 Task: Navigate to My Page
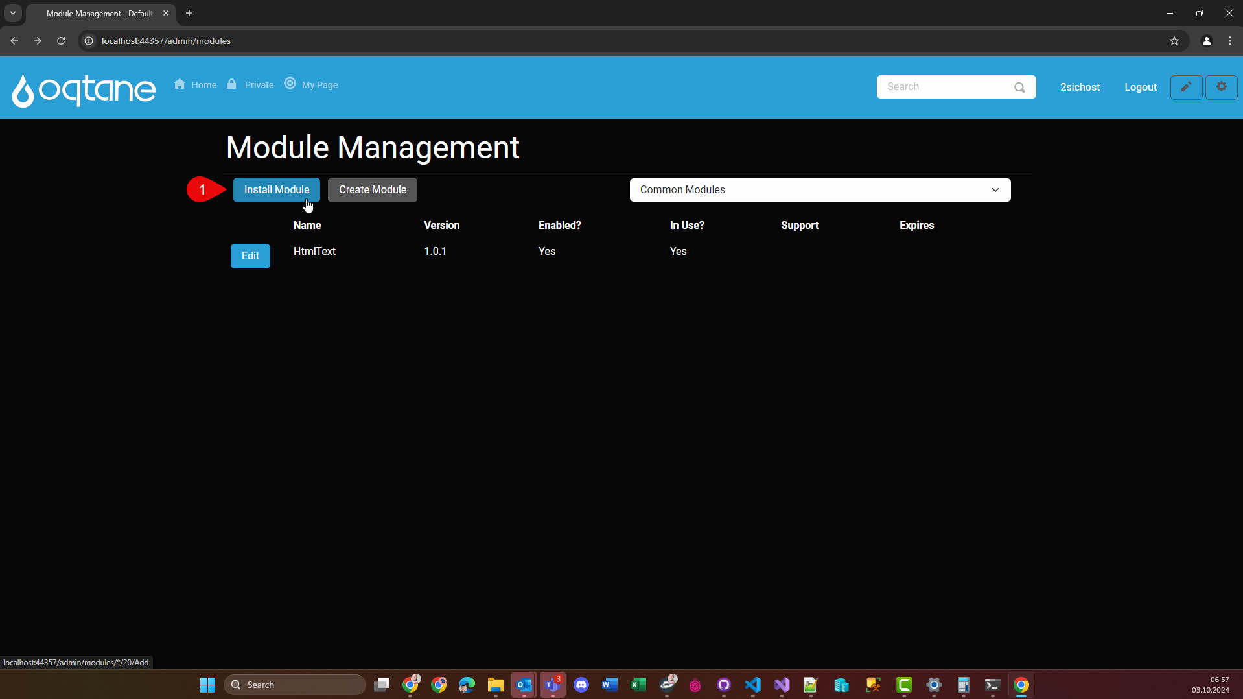[312, 85]
